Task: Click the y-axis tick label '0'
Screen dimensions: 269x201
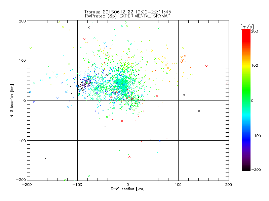Action: point(25,100)
